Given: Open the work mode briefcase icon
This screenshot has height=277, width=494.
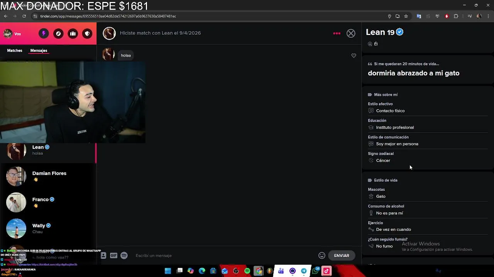Looking at the screenshot, I should [x=73, y=33].
